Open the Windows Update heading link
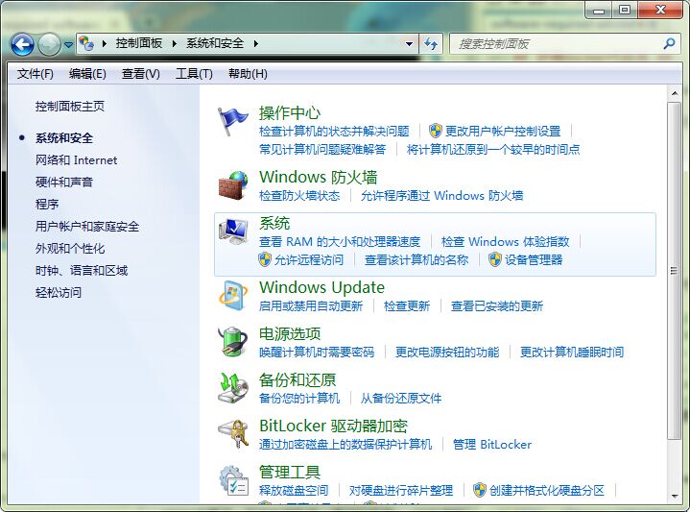 321,287
